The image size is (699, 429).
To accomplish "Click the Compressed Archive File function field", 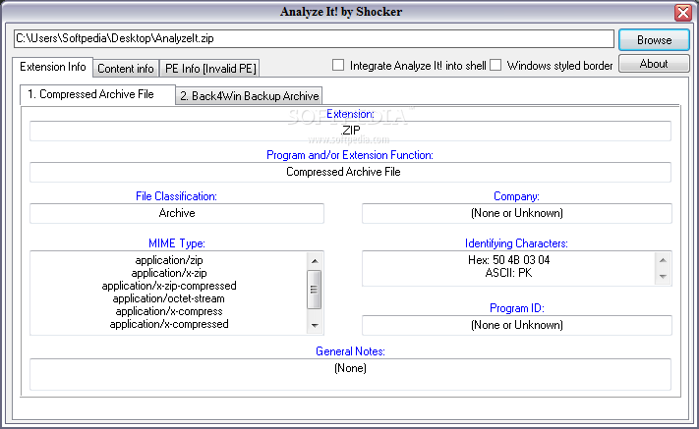I will click(350, 172).
